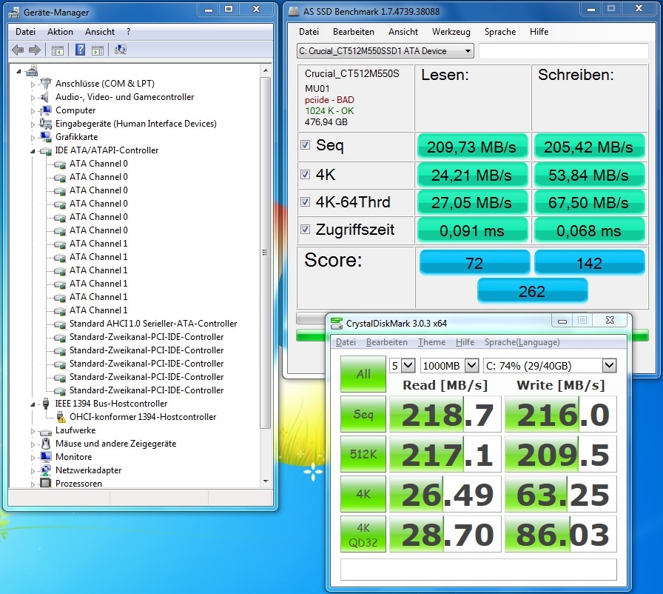
Task: Collapse the IEEE 1394 Bus-Hostcontroller node
Action: point(33,404)
